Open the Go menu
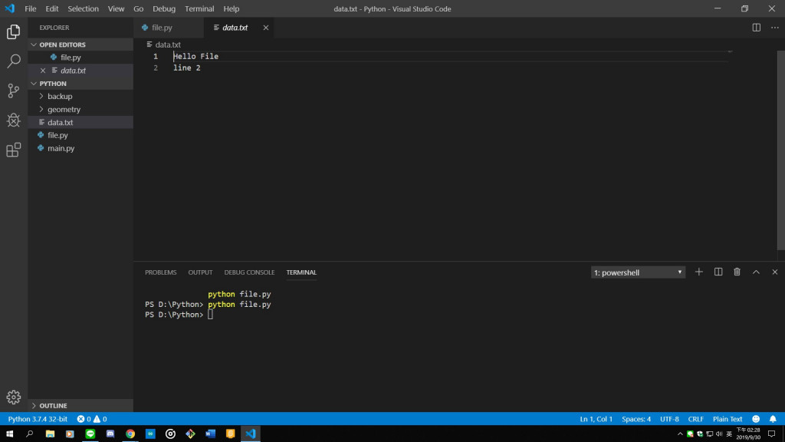 (138, 8)
